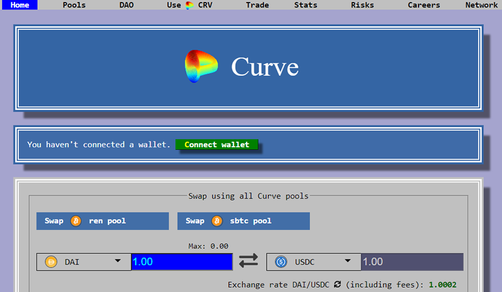This screenshot has height=292, width=502.
Task: Click the Bitcoin icon in ren pool button
Action: pyautogui.click(x=76, y=221)
